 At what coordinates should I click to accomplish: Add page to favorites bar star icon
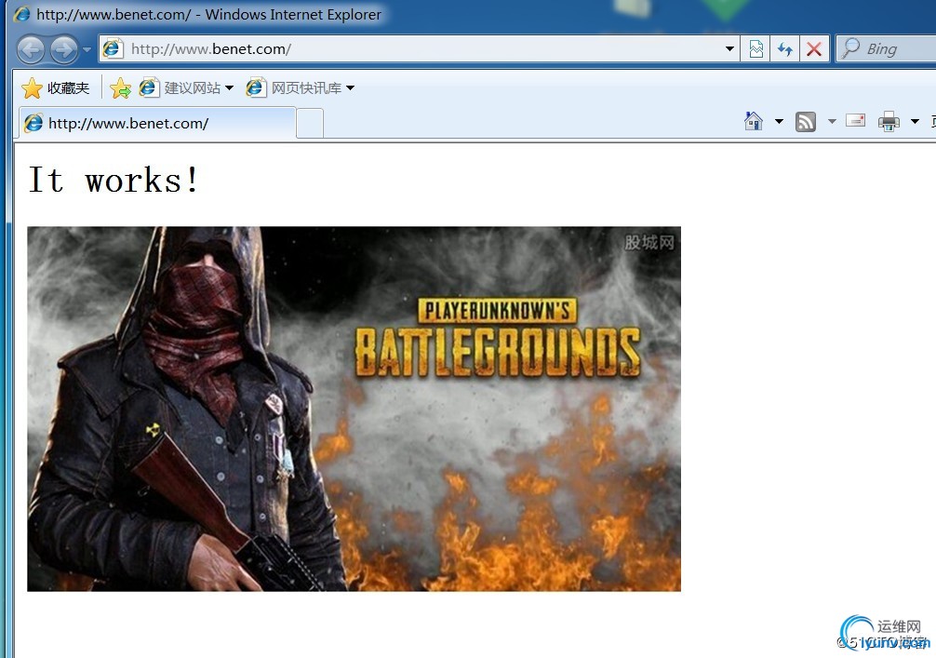(121, 88)
